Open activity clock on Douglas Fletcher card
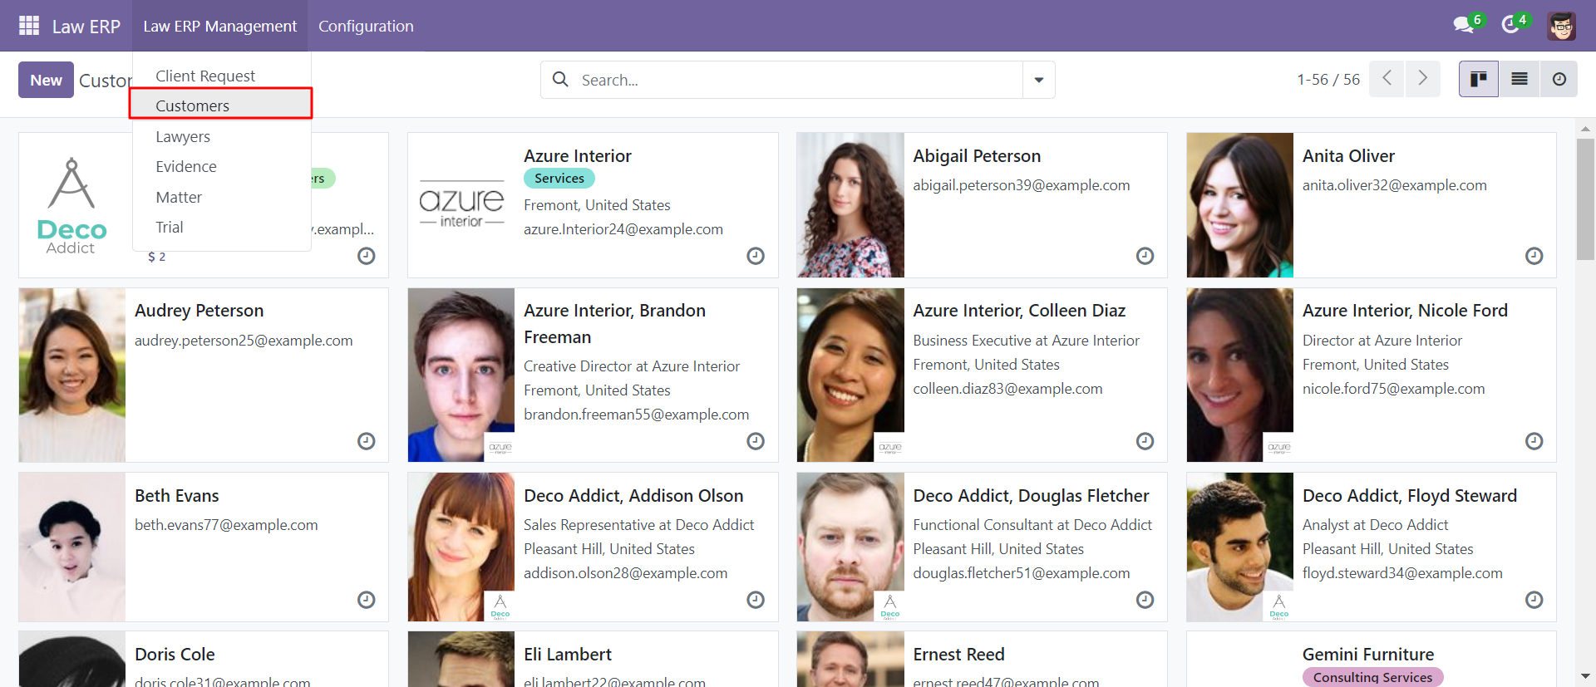This screenshot has width=1596, height=687. [1145, 600]
